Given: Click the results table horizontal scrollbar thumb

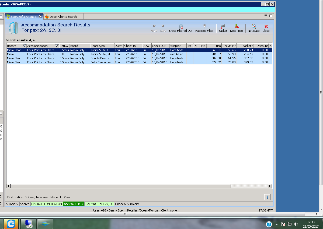Looking at the screenshot, I should click(x=121, y=186).
